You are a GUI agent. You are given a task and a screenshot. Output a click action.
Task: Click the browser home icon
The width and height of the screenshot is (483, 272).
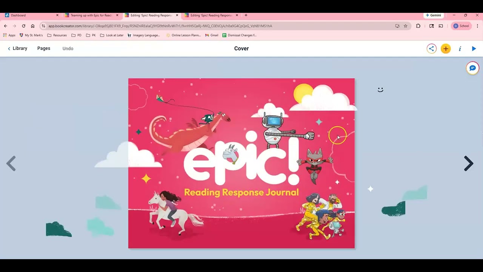tap(33, 26)
